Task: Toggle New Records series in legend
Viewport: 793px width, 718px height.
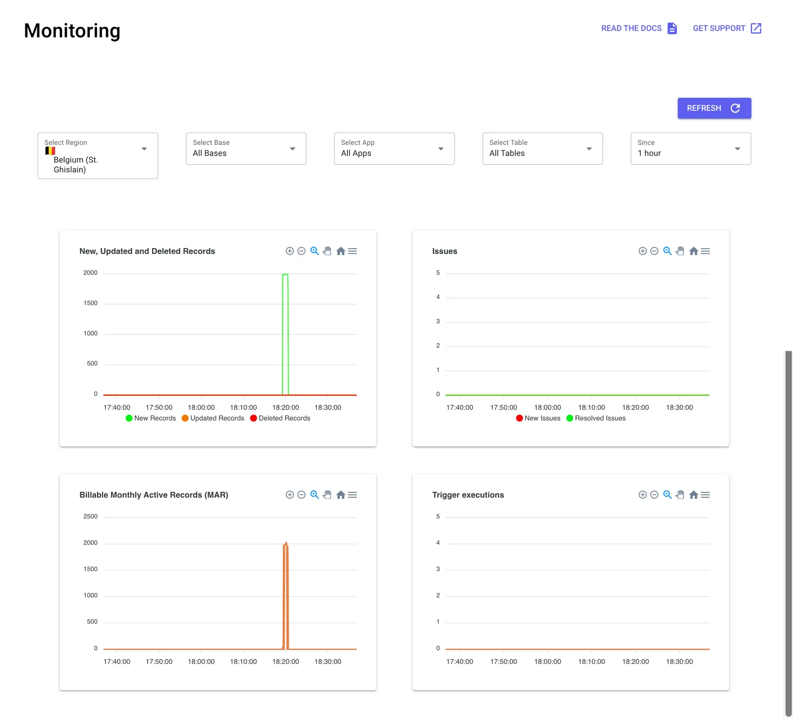Action: click(x=151, y=418)
